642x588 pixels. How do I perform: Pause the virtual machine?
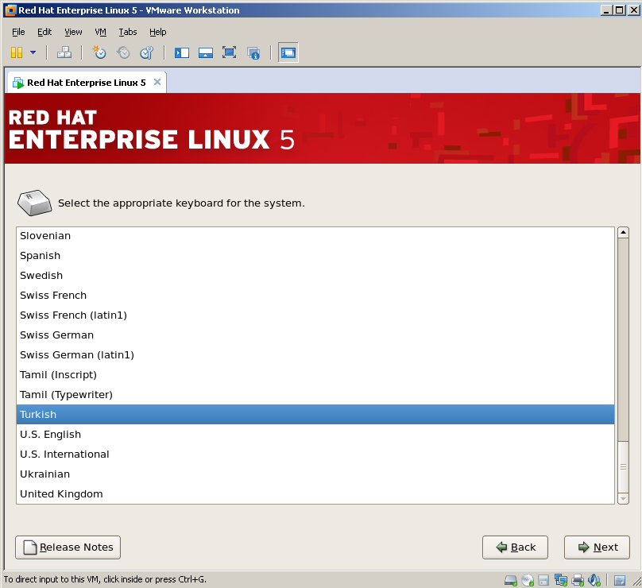[17, 52]
